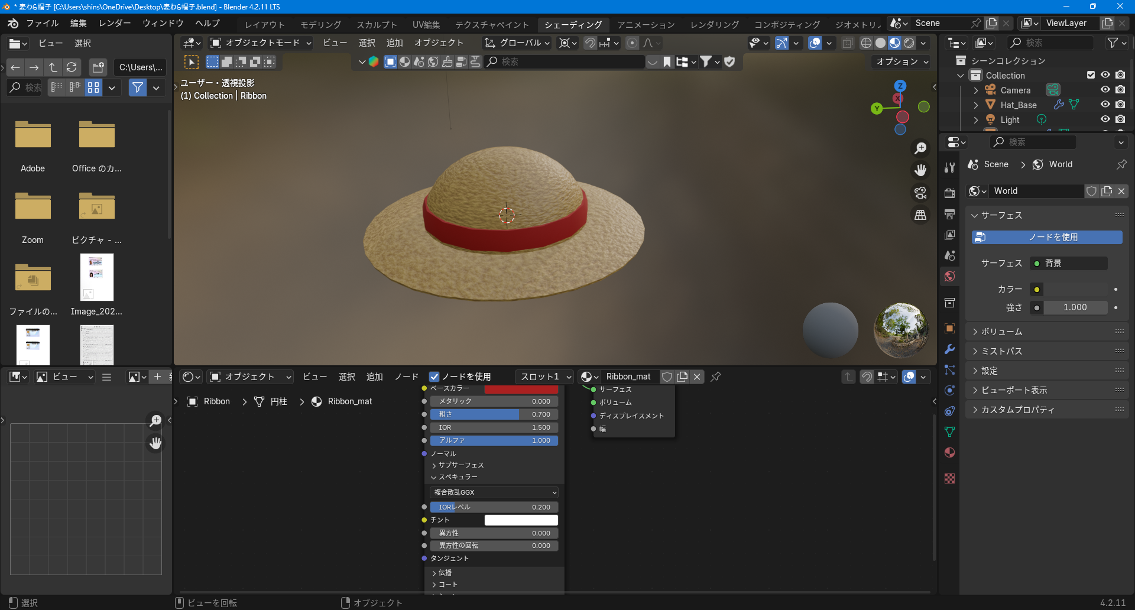Open the Modifiers wrench tab

949,349
